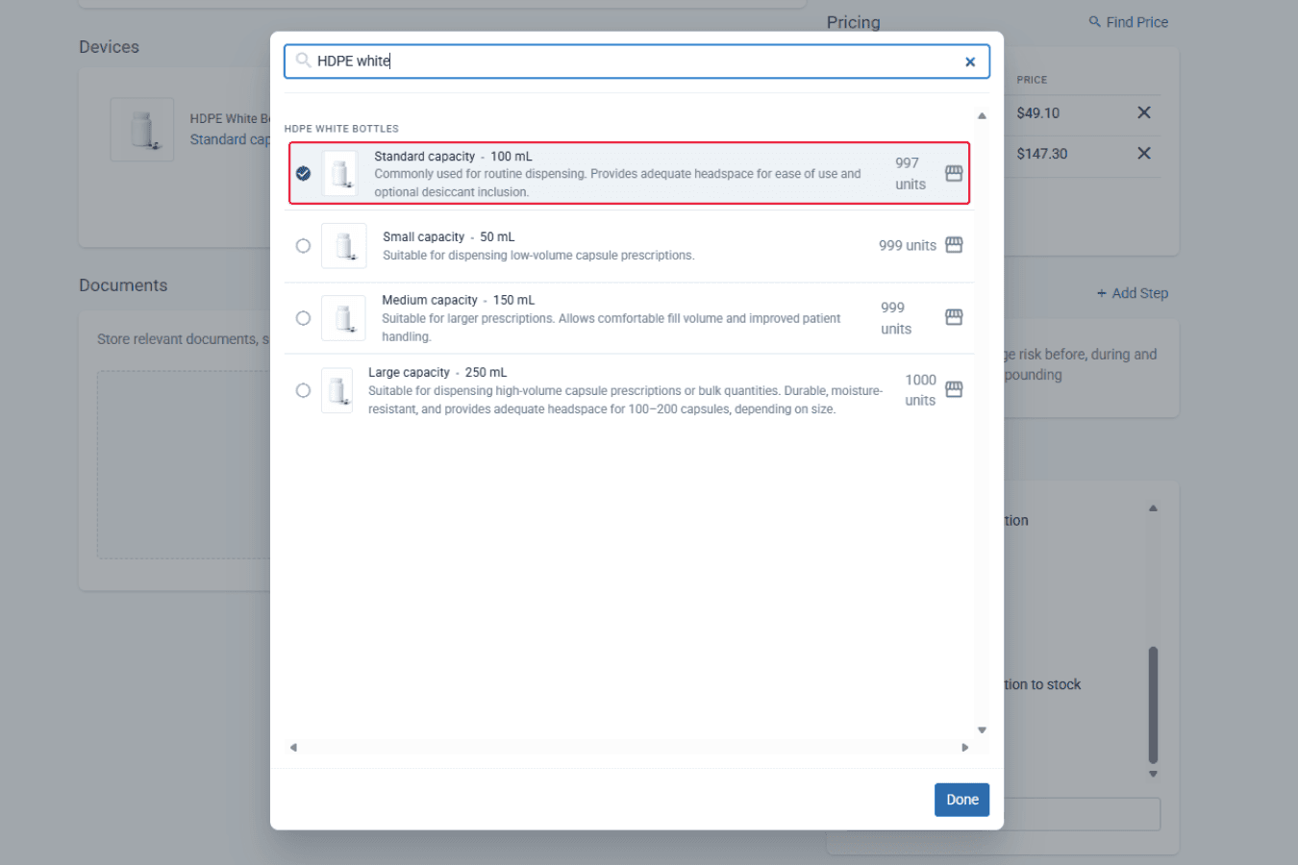Open the Large capacity bottle thumbnail
The width and height of the screenshot is (1298, 865).
click(337, 390)
